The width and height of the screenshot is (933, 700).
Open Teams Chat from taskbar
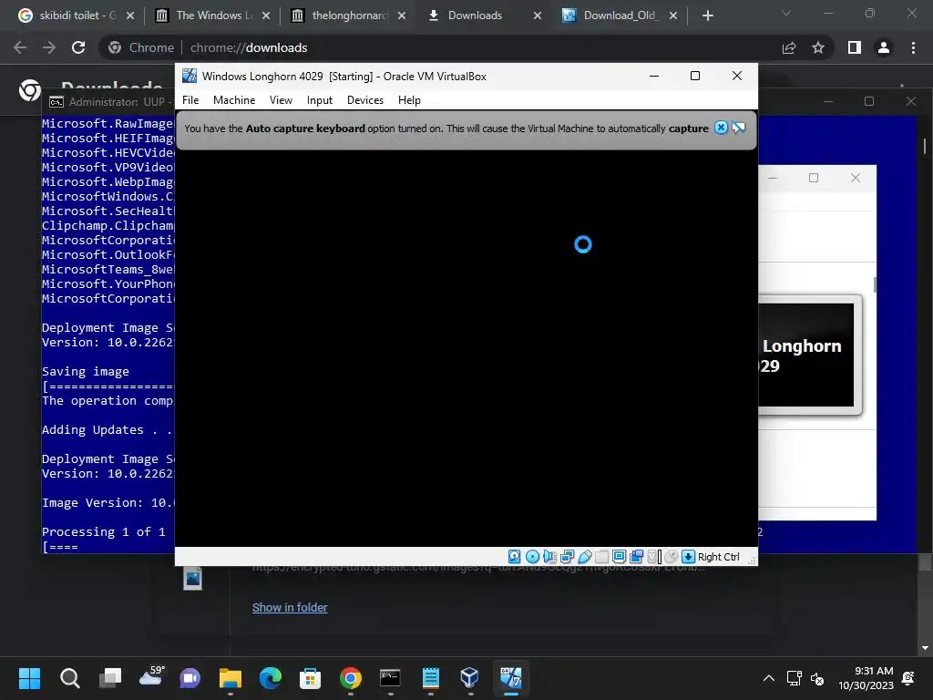tap(190, 678)
